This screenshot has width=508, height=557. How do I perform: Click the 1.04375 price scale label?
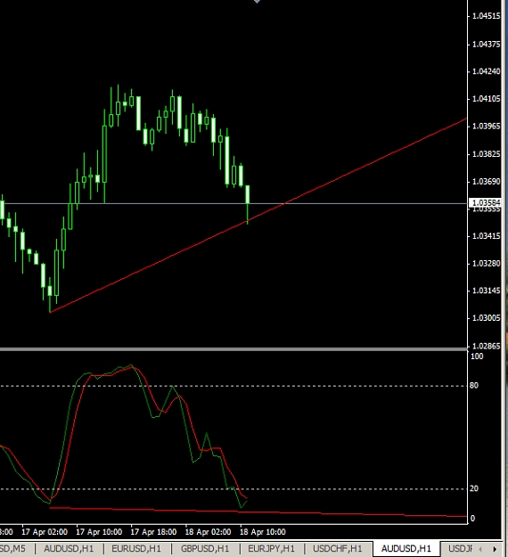click(x=486, y=44)
